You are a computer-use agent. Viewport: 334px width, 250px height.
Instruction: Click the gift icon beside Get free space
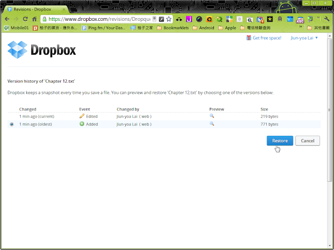point(248,37)
